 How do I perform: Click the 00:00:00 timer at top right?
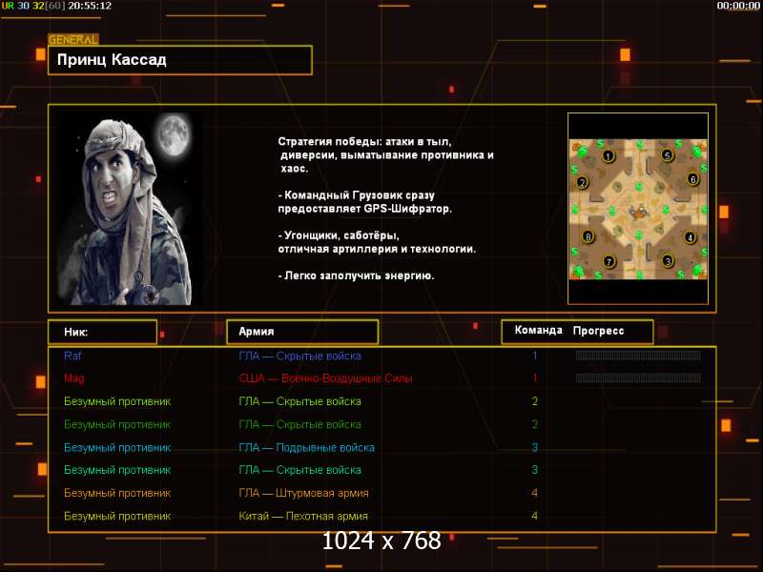pyautogui.click(x=737, y=6)
